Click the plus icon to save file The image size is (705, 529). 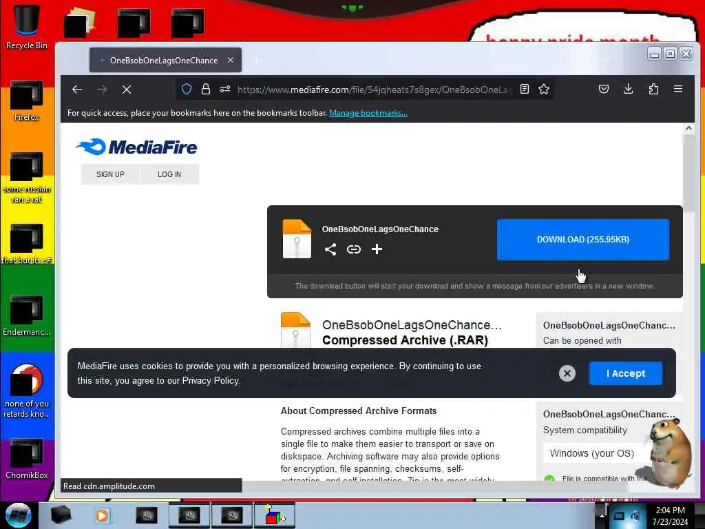[377, 249]
